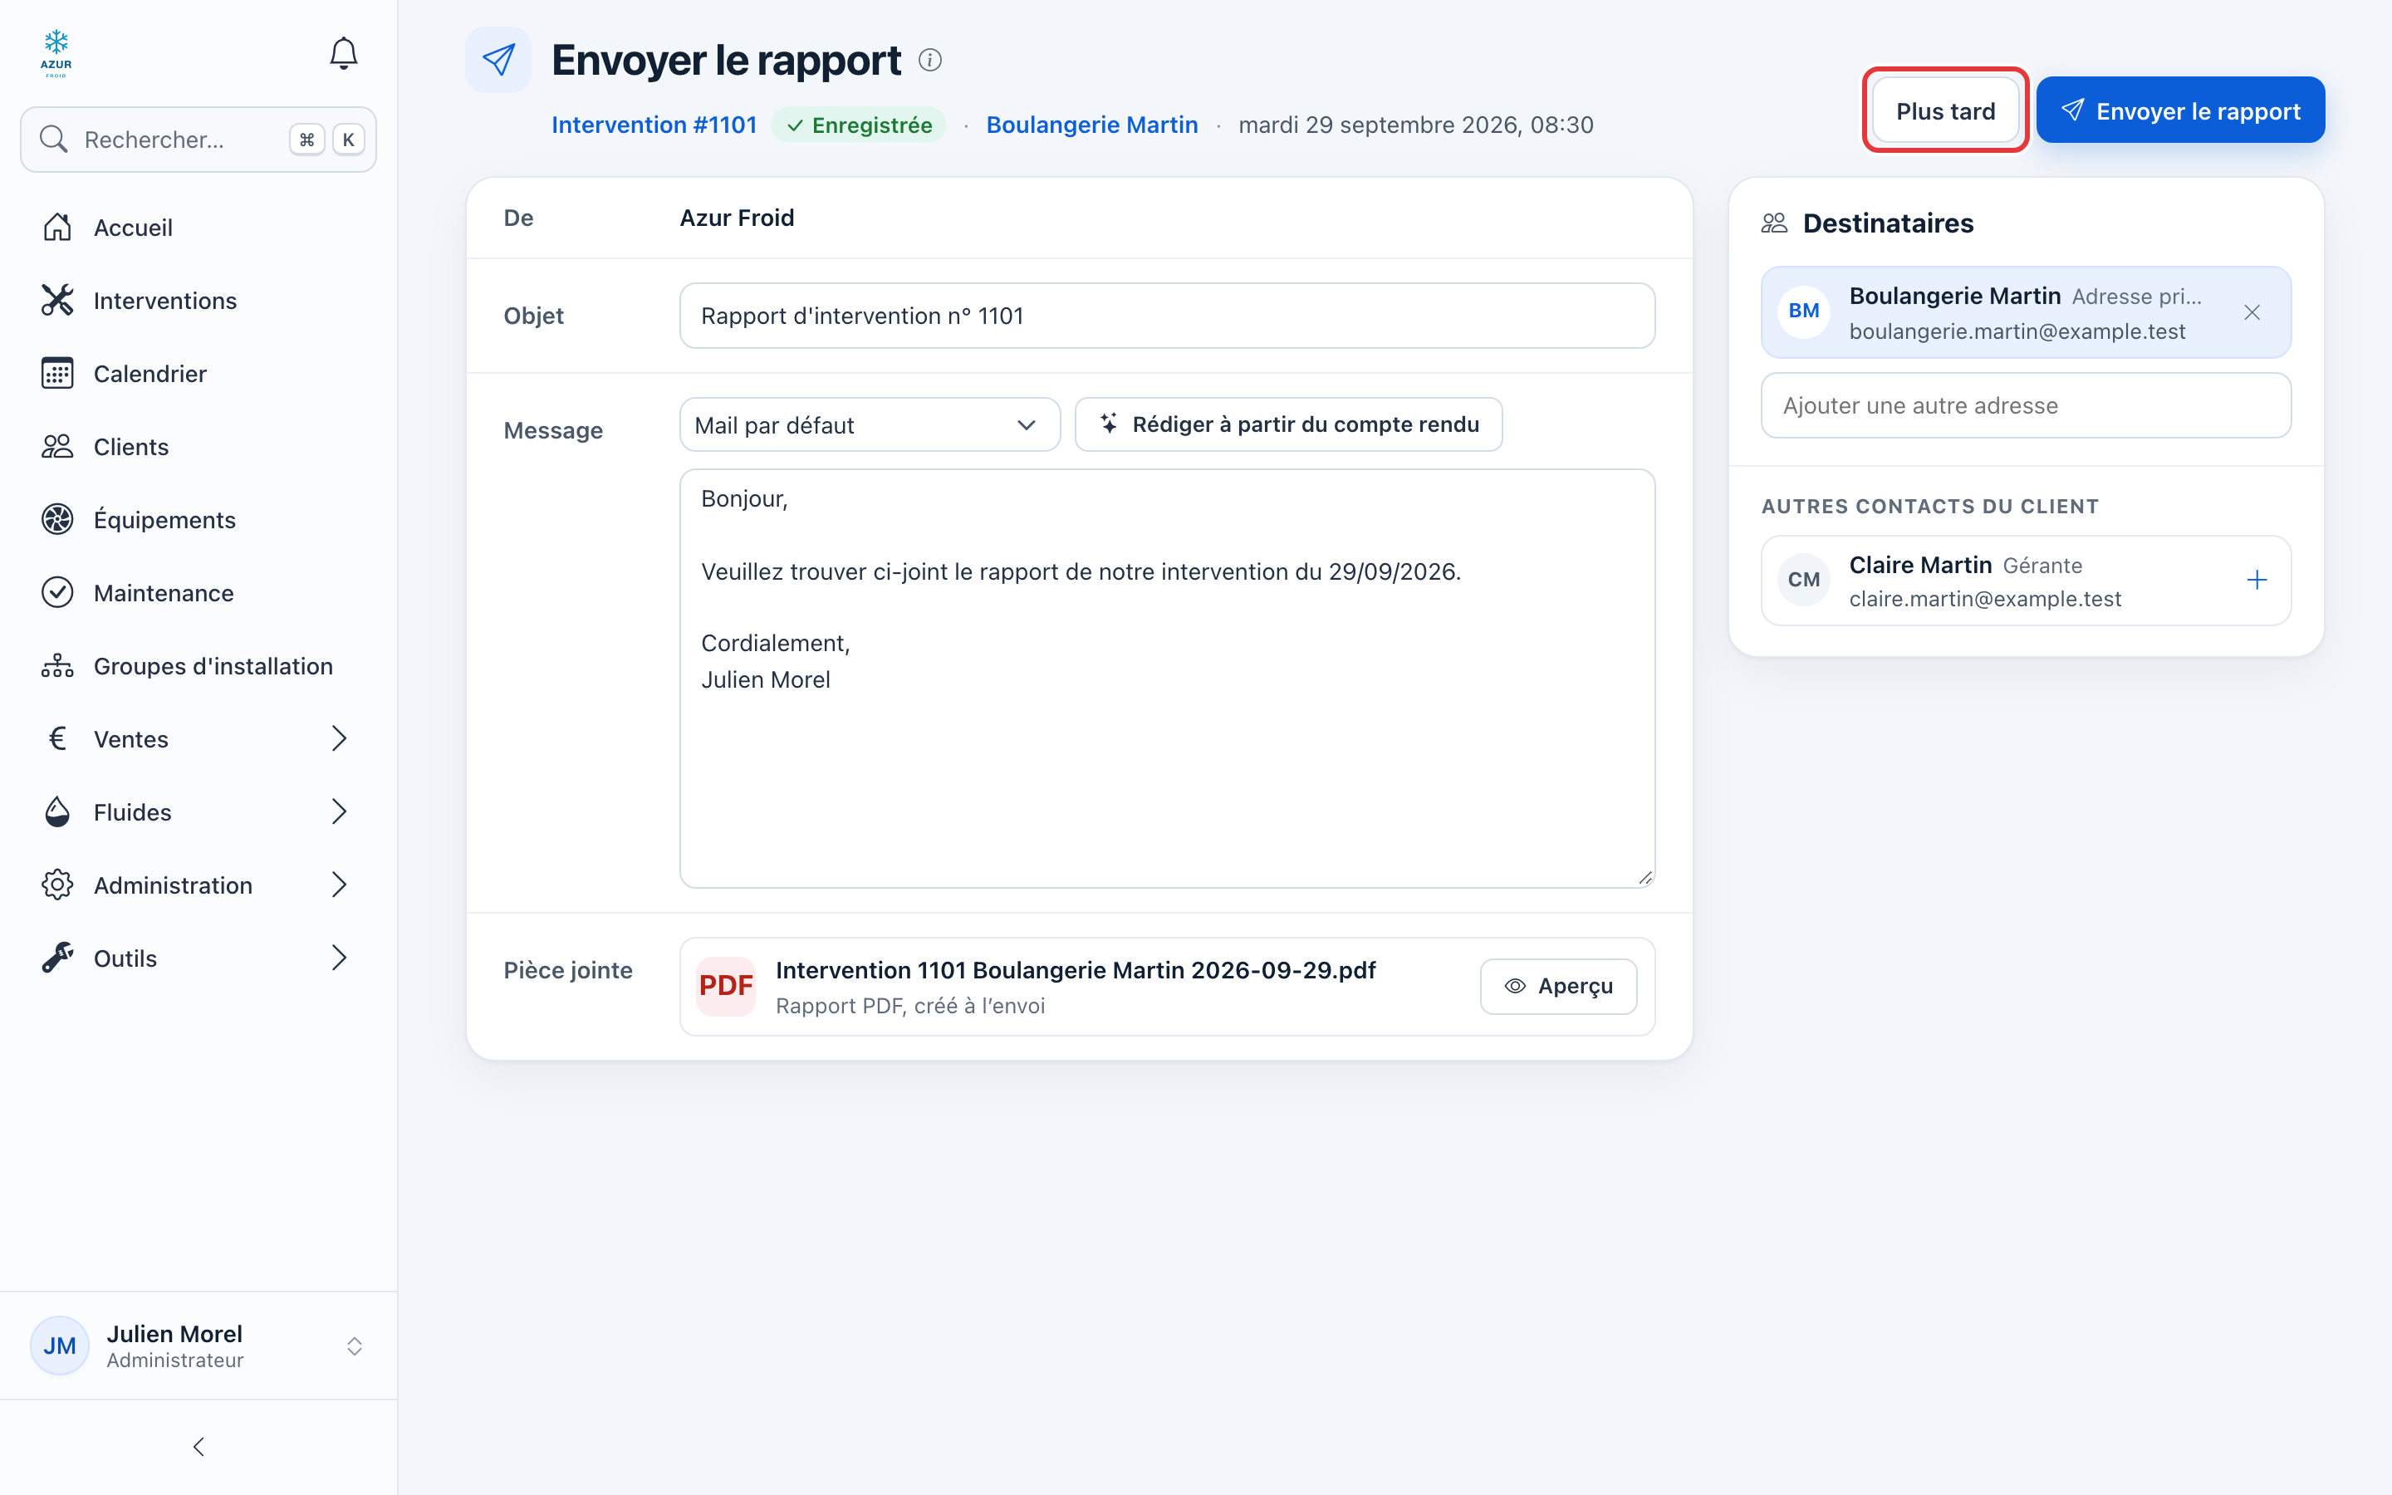
Task: Focus the Rechercher search field
Action: pyautogui.click(x=199, y=140)
